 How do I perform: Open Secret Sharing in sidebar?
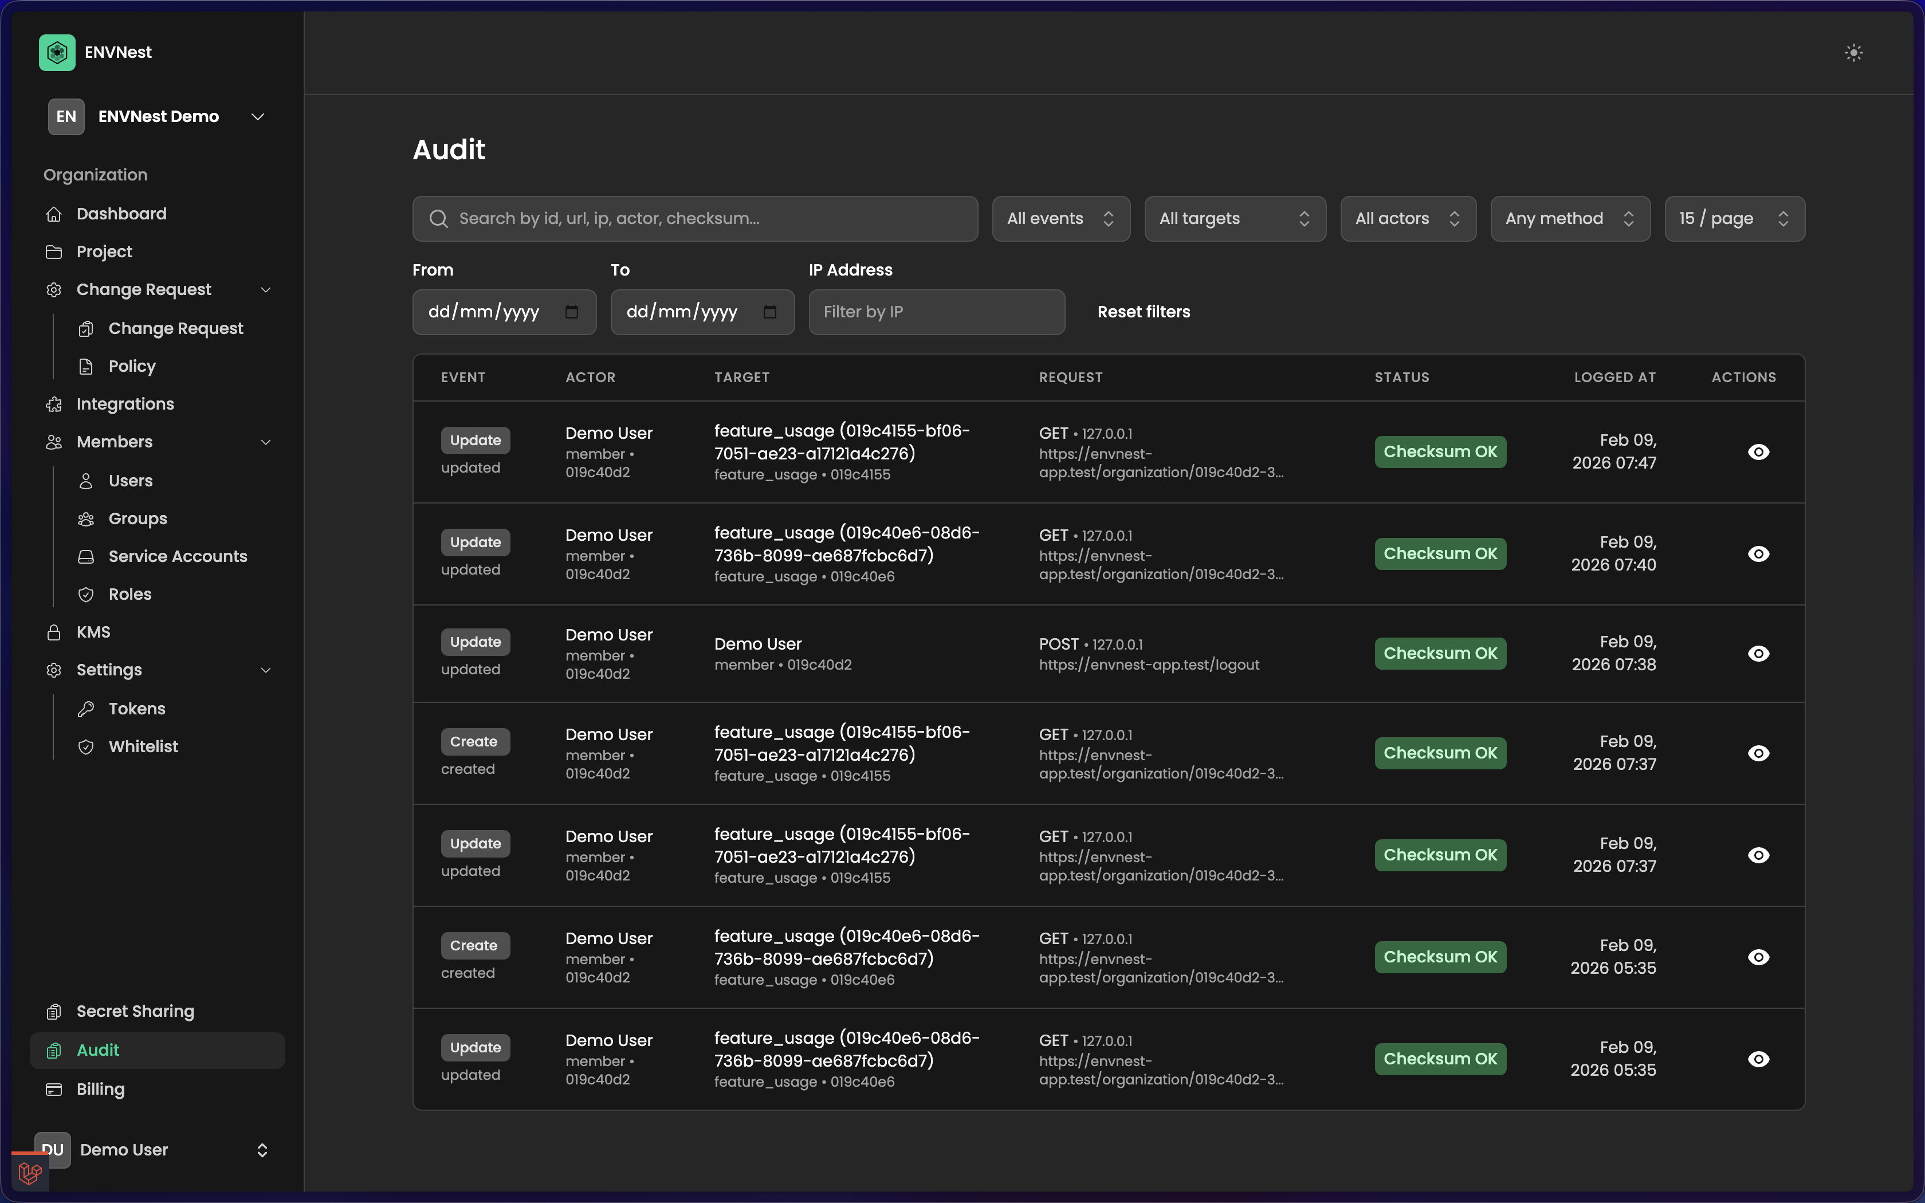point(135,1011)
